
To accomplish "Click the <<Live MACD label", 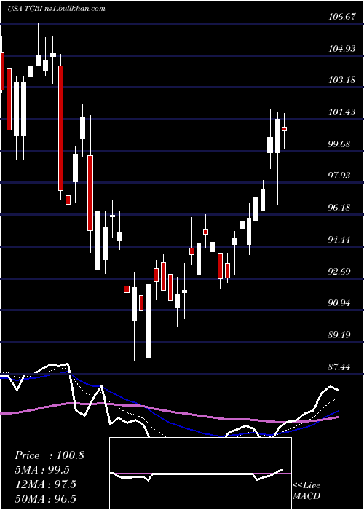I will click(306, 491).
